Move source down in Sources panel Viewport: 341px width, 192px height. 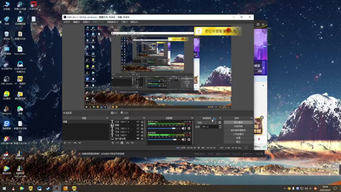tap(132, 143)
